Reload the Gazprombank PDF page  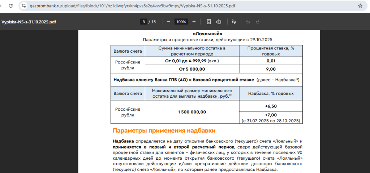(x=10, y=6)
